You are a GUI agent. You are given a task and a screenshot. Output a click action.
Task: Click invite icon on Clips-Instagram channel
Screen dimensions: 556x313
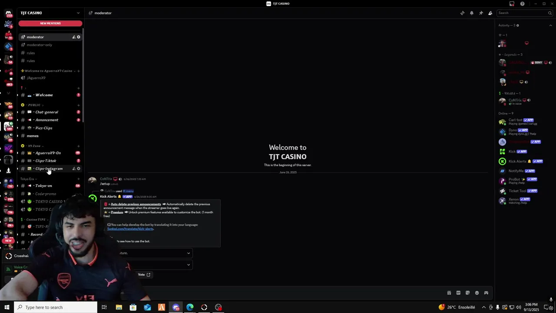pyautogui.click(x=74, y=169)
